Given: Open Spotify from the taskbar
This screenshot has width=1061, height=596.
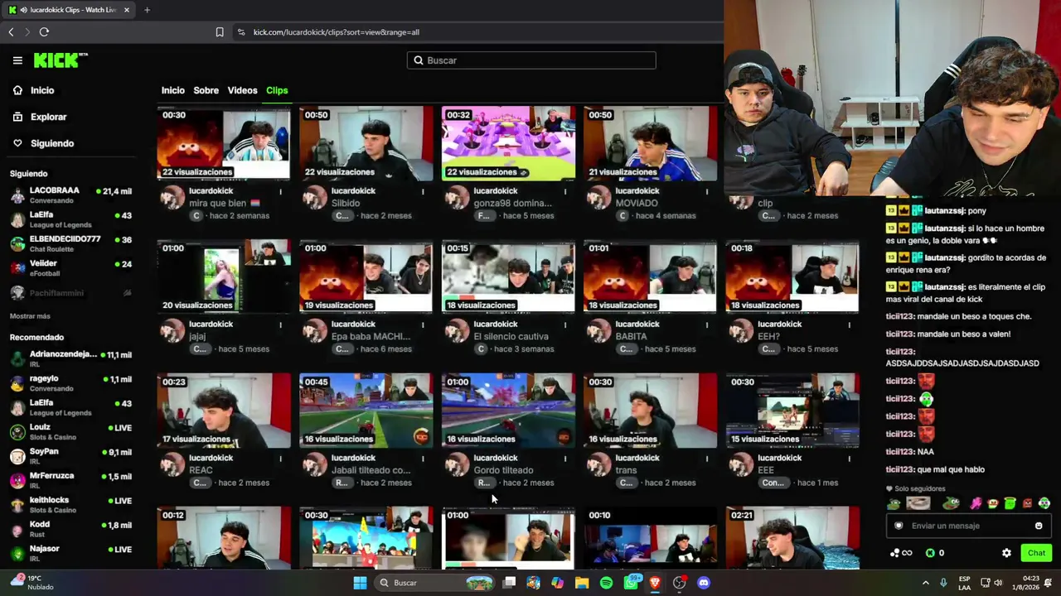Looking at the screenshot, I should (606, 583).
